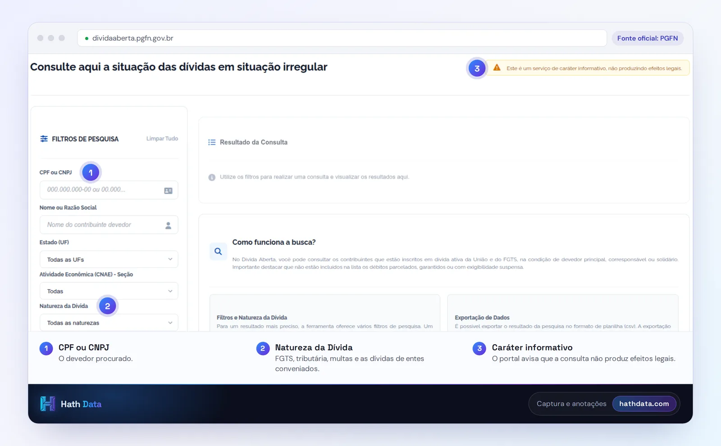Viewport: 721px width, 446px height.
Task: Click the list icon beside Resultado da Consulta
Action: pyautogui.click(x=212, y=142)
